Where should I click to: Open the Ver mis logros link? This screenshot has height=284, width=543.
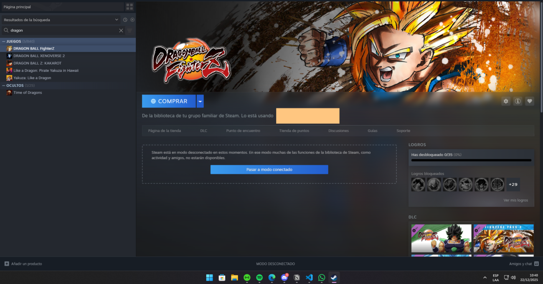coord(516,200)
